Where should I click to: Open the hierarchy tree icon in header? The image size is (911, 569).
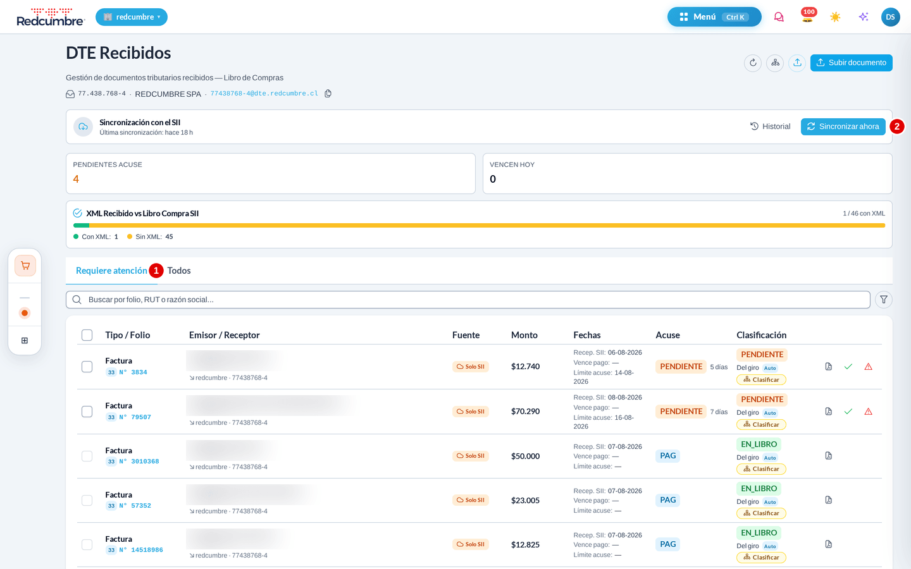[x=775, y=63]
